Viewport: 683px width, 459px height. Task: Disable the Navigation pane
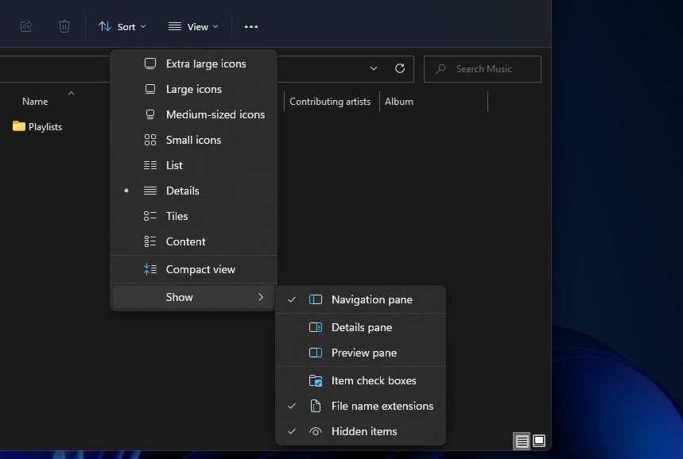(371, 299)
